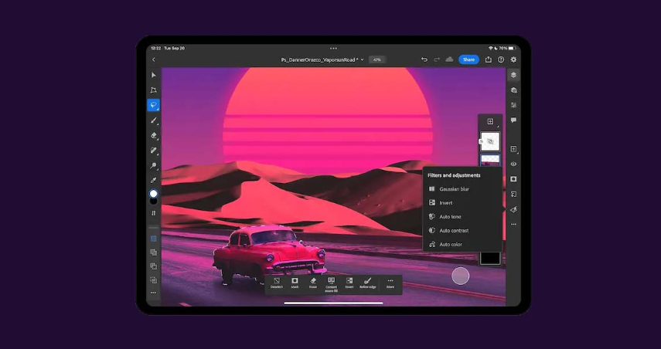This screenshot has height=349, width=661.
Task: Click the 47% zoom level field
Action: click(x=376, y=59)
